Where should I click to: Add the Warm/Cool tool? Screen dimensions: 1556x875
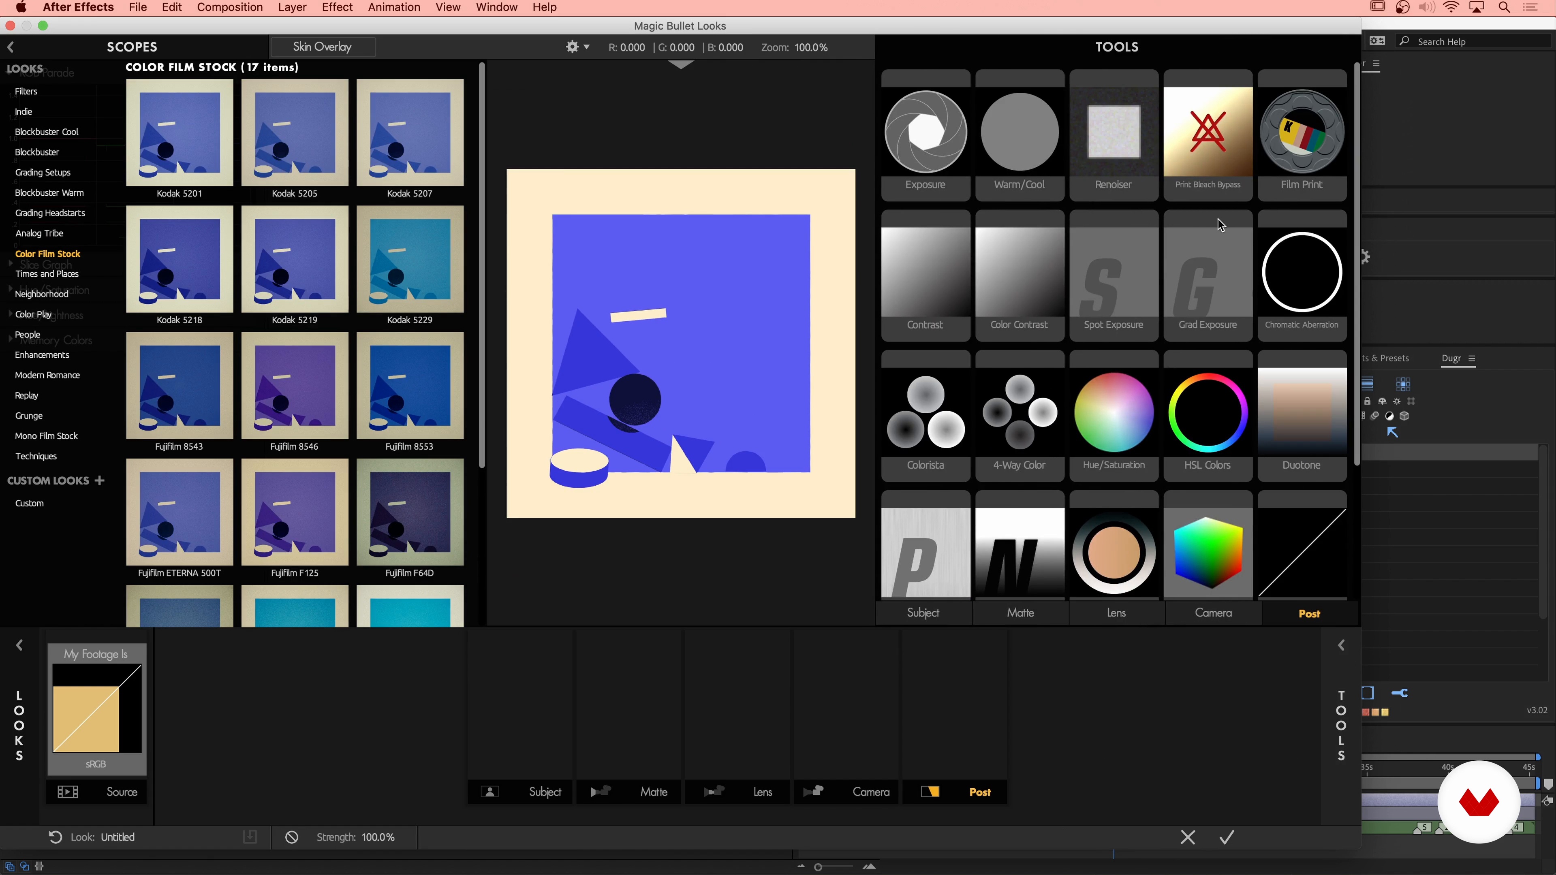[x=1020, y=135]
